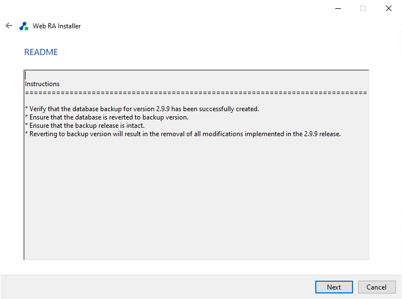This screenshot has width=402, height=299.
Task: Click the Web RA Installer logo icon
Action: [24, 26]
